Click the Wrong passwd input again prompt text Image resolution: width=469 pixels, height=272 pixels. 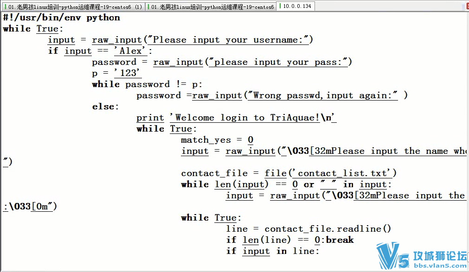pyautogui.click(x=320, y=95)
